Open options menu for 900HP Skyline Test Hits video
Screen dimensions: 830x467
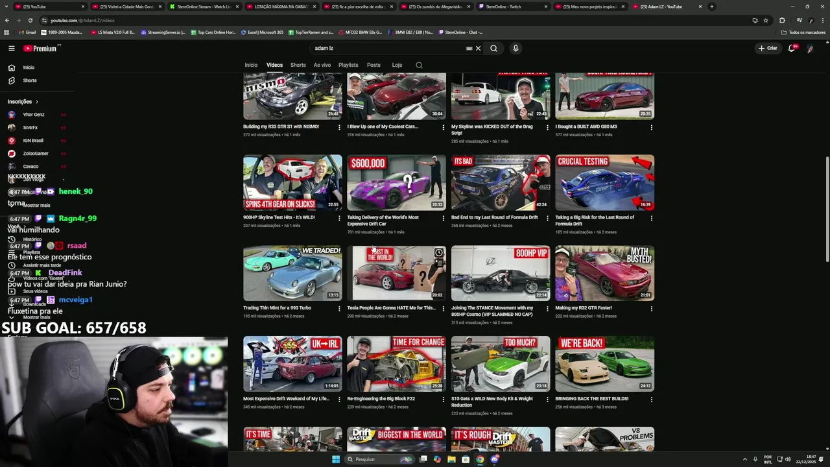coord(339,218)
